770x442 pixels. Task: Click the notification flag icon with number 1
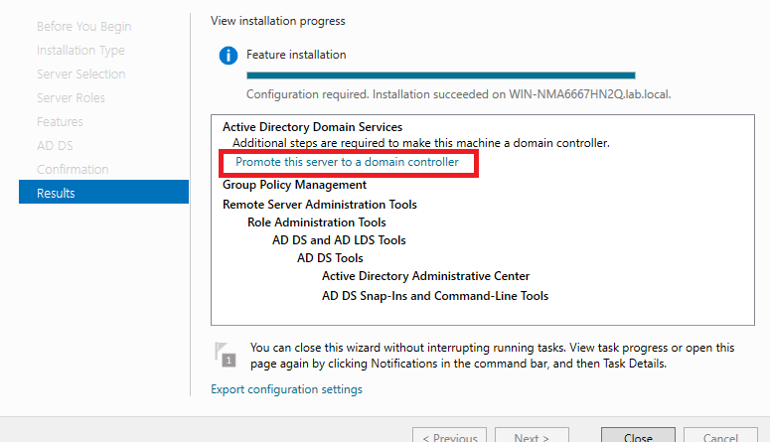[227, 355]
